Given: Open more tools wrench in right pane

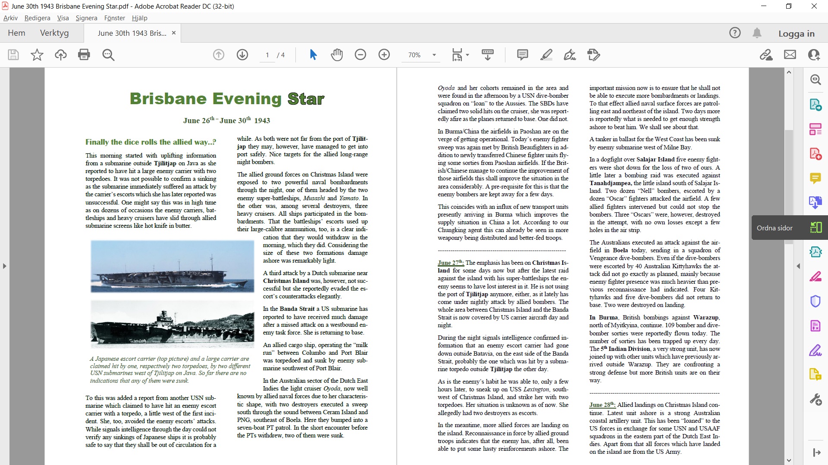Looking at the screenshot, I should click(x=815, y=400).
